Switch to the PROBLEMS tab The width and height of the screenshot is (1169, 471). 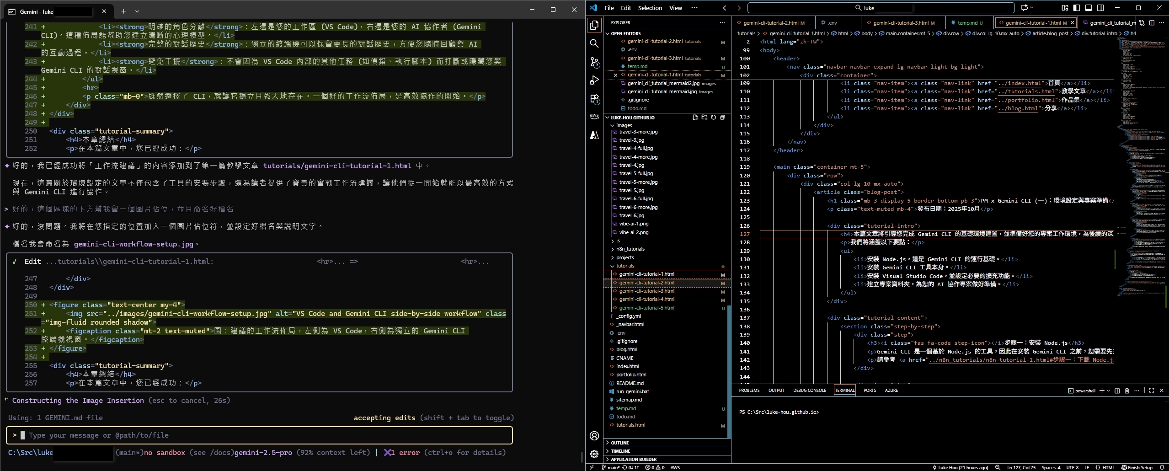tap(749, 391)
